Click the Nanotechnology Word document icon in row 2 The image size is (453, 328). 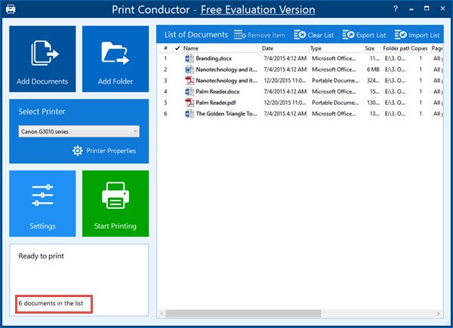(x=190, y=69)
